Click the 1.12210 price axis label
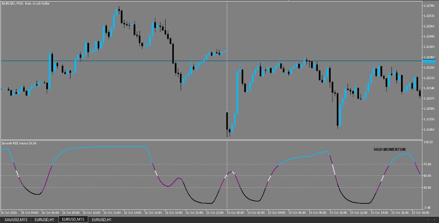Screen dimensions: 439x223 (429, 78)
